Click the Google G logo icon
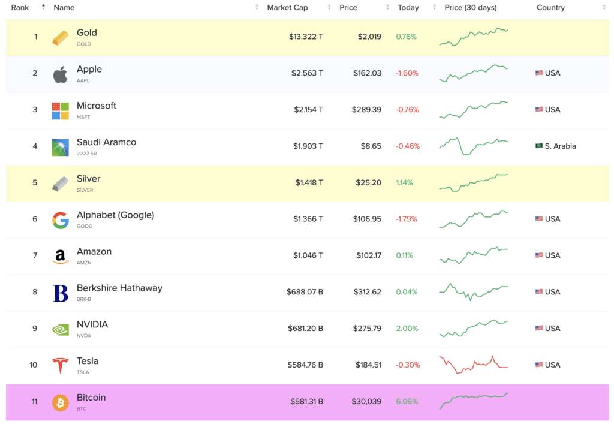 [61, 220]
